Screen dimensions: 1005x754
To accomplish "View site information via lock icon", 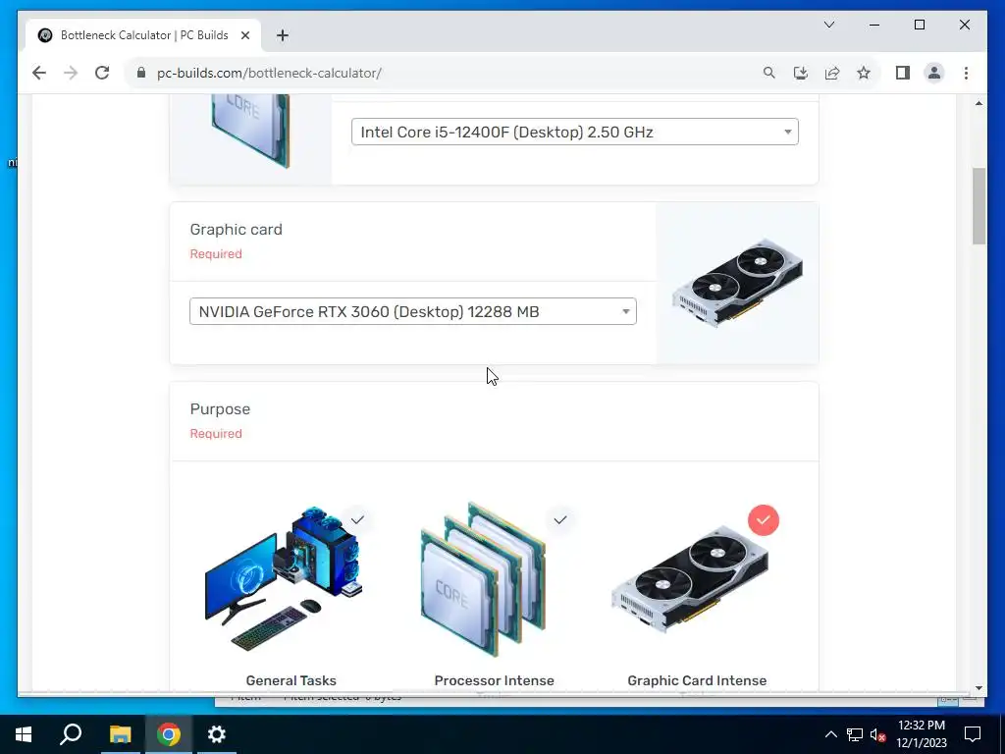I will pyautogui.click(x=141, y=73).
